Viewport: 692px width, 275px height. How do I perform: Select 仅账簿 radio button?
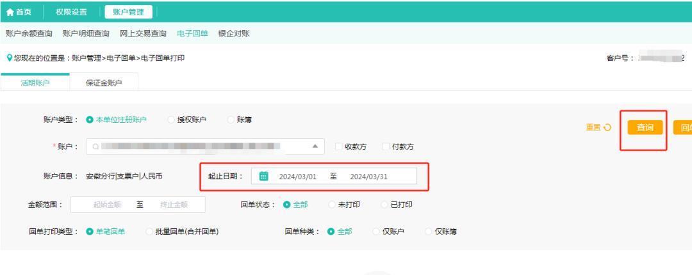428,232
